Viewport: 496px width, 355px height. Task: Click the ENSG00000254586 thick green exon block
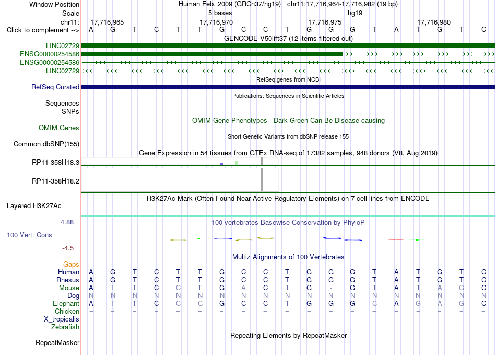pos(212,54)
